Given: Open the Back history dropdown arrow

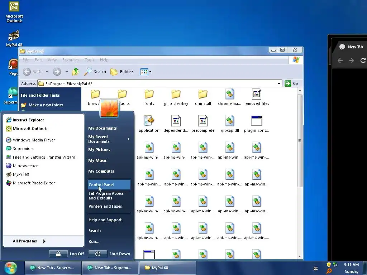Looking at the screenshot, I should click(47, 72).
